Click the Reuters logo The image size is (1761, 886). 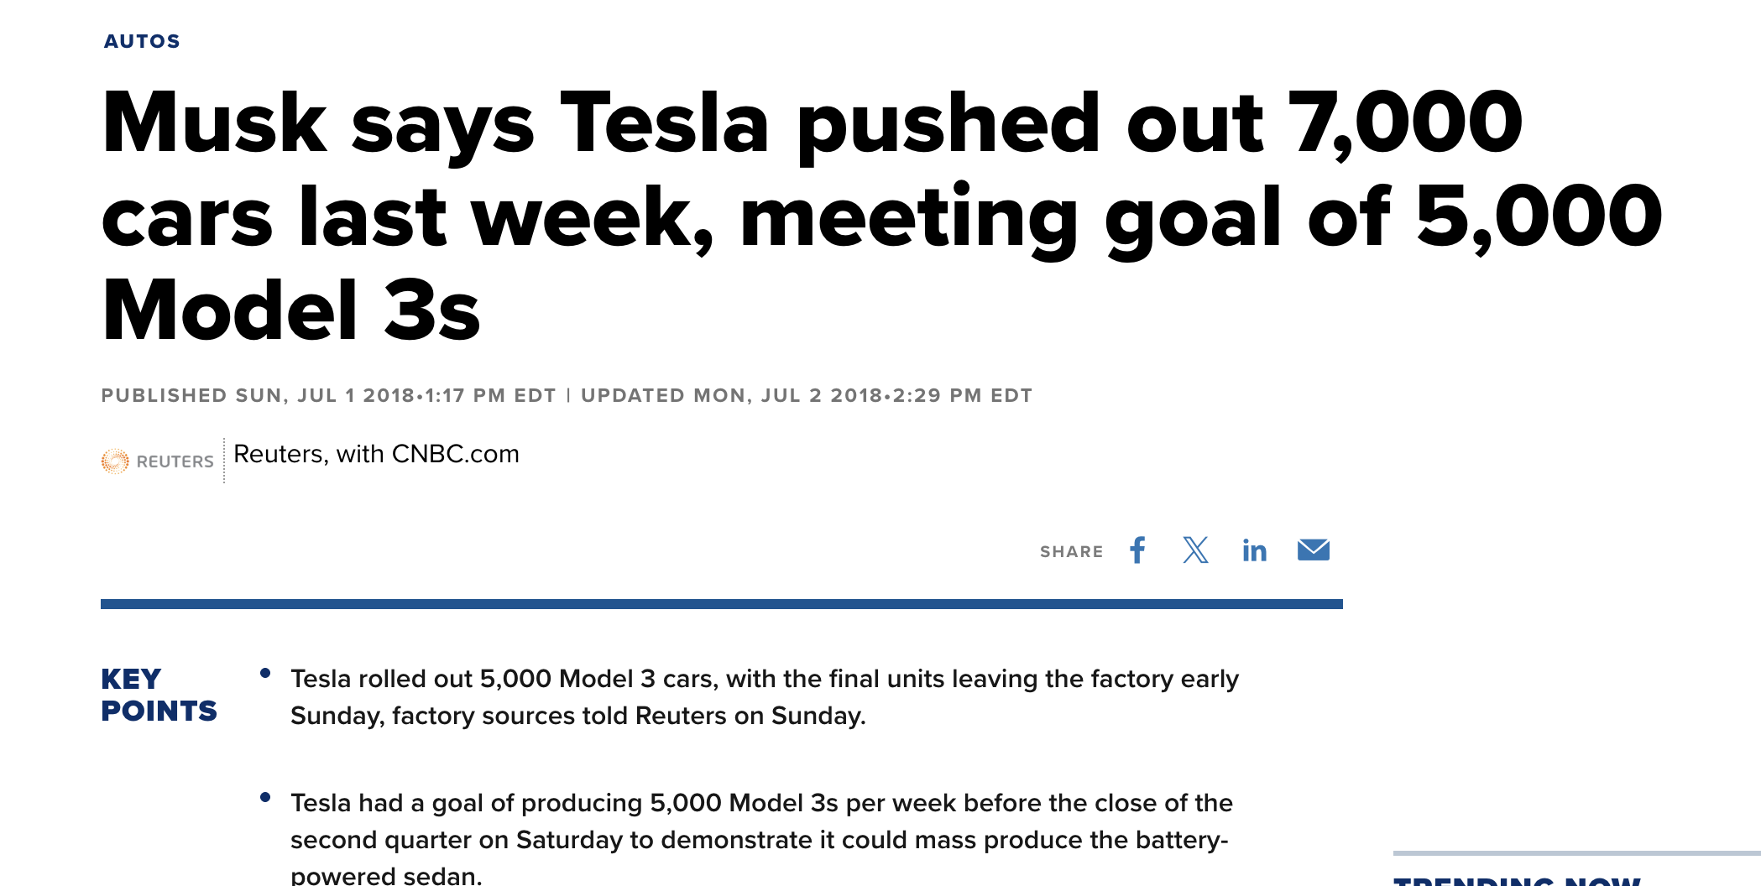(x=158, y=461)
